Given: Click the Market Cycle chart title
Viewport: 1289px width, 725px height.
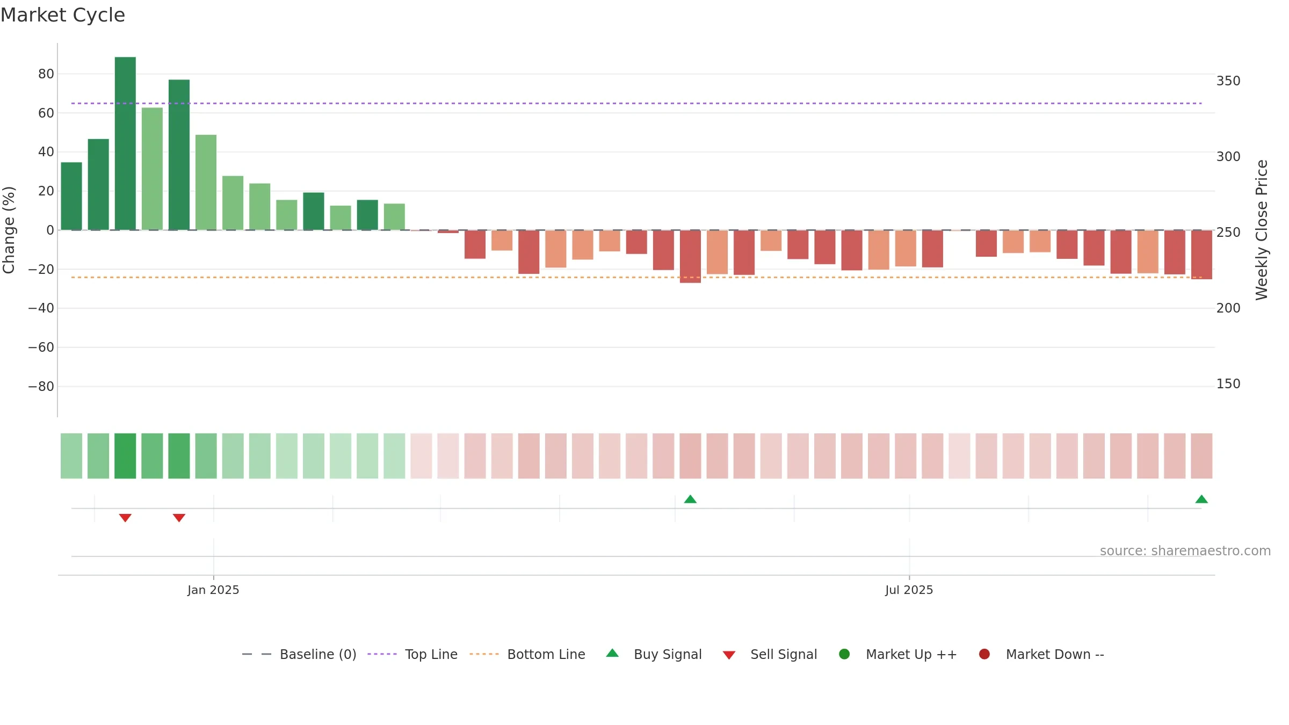Looking at the screenshot, I should (63, 15).
